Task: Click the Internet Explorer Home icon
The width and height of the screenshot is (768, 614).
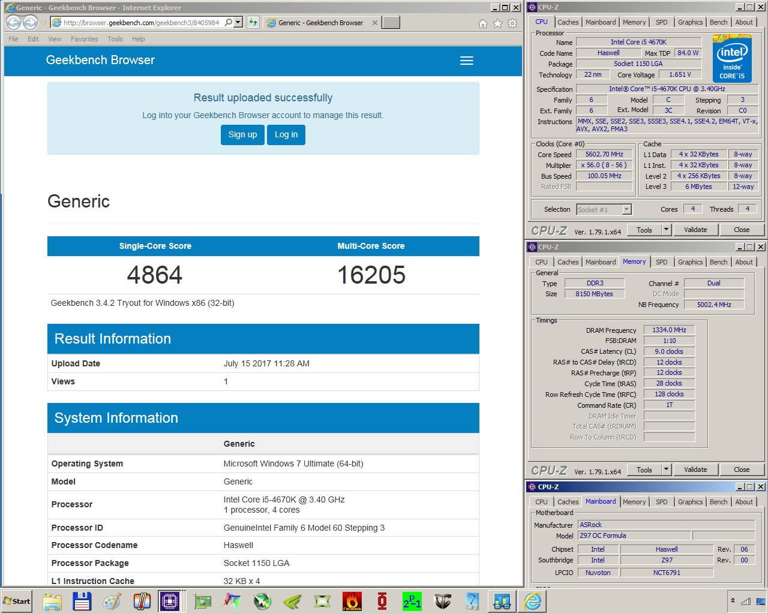Action: pos(483,23)
